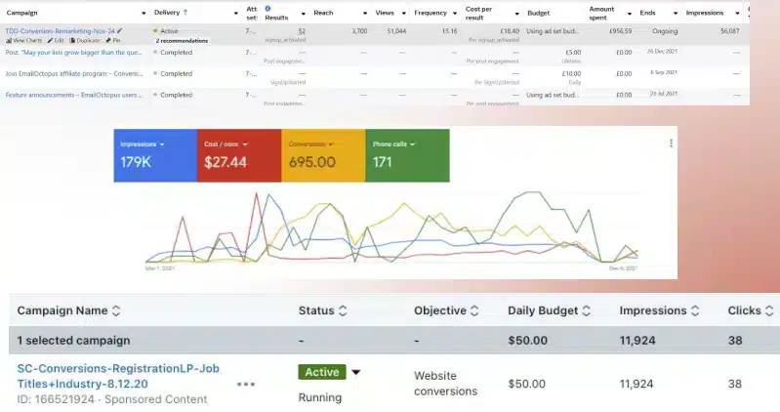Sort LinkedIn table by Clicks arrows
This screenshot has width=780, height=412.
[769, 311]
